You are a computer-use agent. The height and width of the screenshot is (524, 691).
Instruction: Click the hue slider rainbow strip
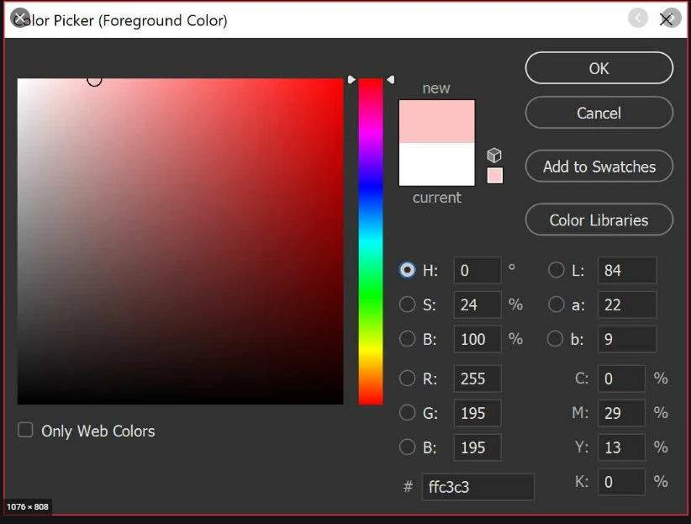370,241
